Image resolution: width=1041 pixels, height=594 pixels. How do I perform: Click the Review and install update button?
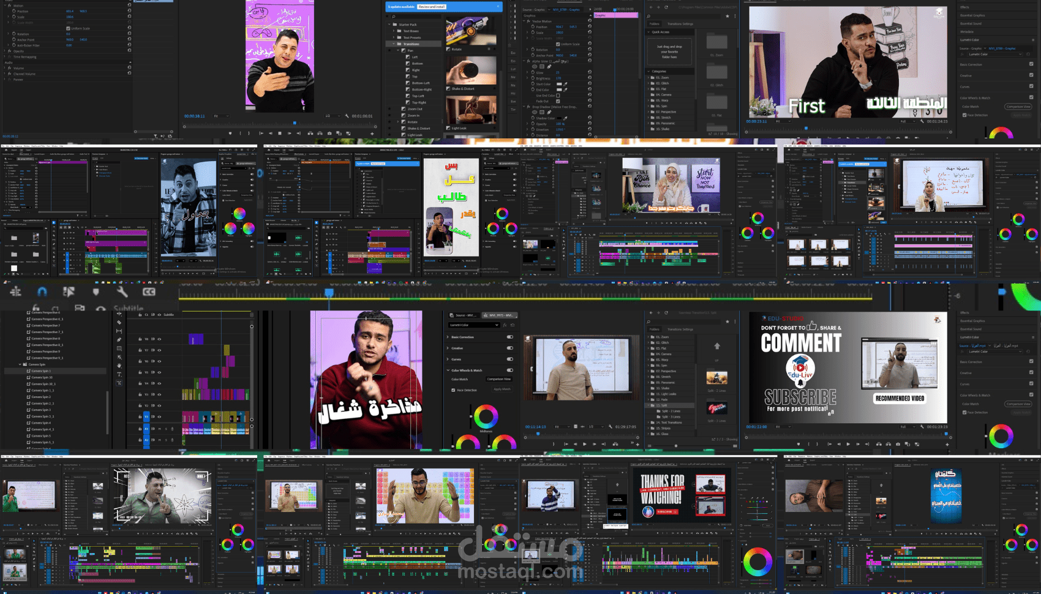(432, 7)
